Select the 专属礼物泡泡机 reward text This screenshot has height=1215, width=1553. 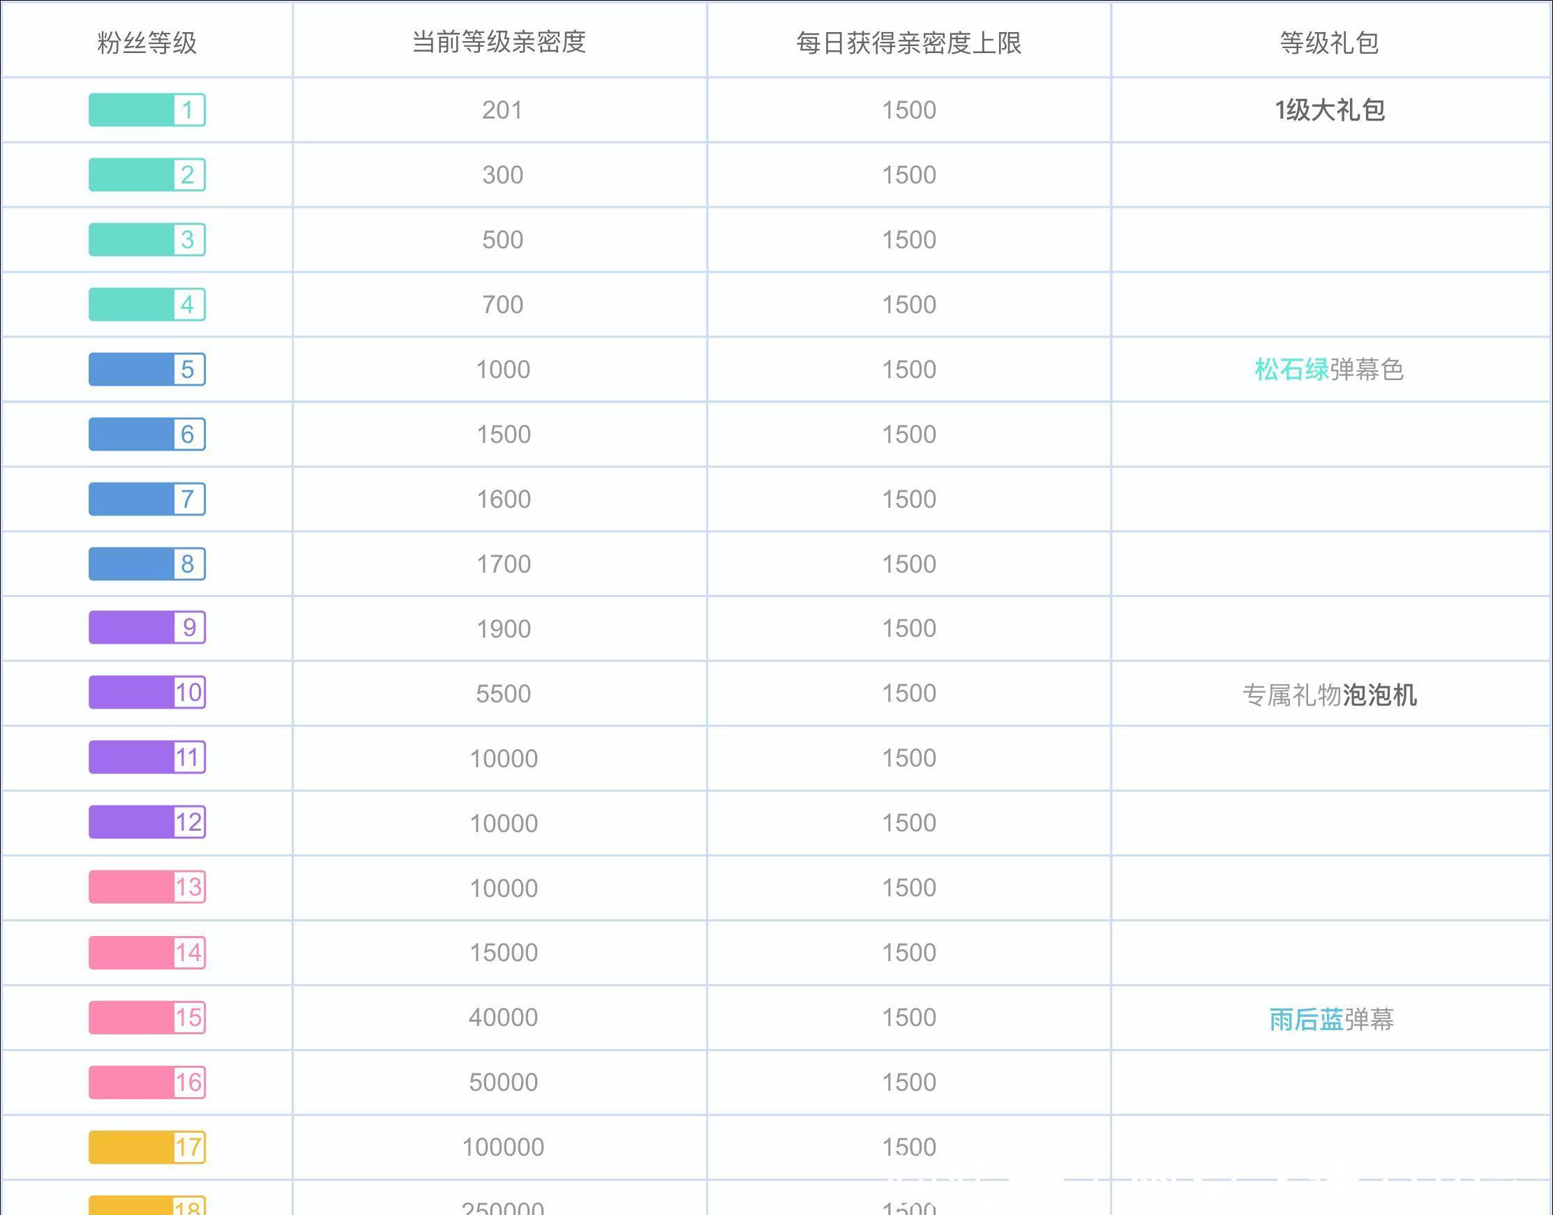point(1329,695)
